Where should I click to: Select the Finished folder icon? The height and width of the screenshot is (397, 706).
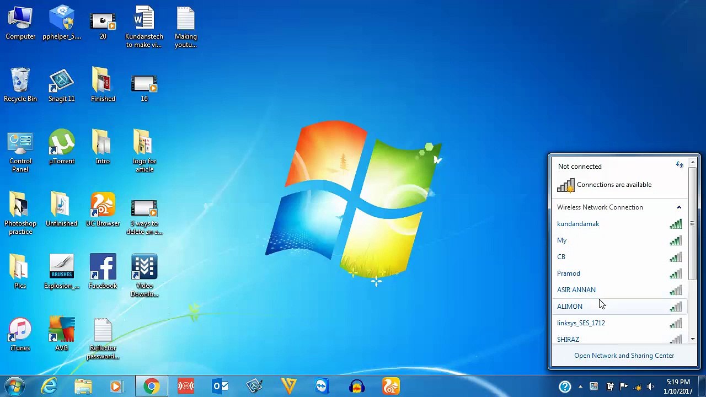coord(103,85)
